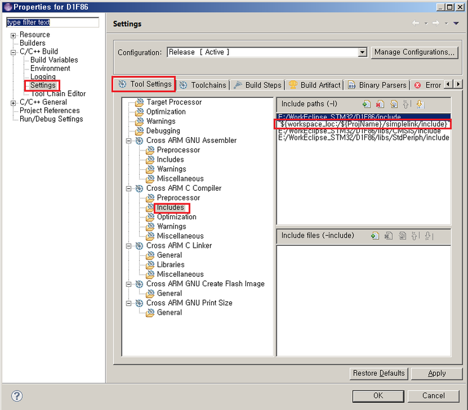Expand the Resource tree node
The width and height of the screenshot is (468, 410).
[13, 35]
